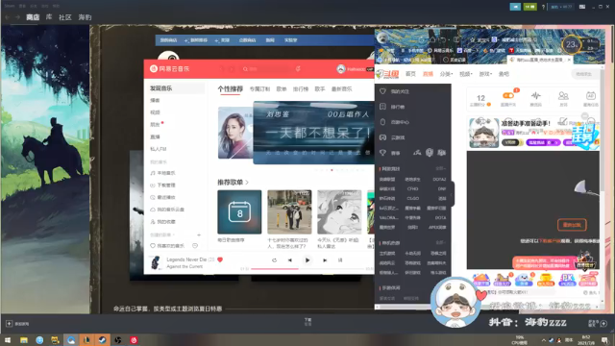Open Windows Start menu
This screenshot has width=615, height=346.
point(8,339)
